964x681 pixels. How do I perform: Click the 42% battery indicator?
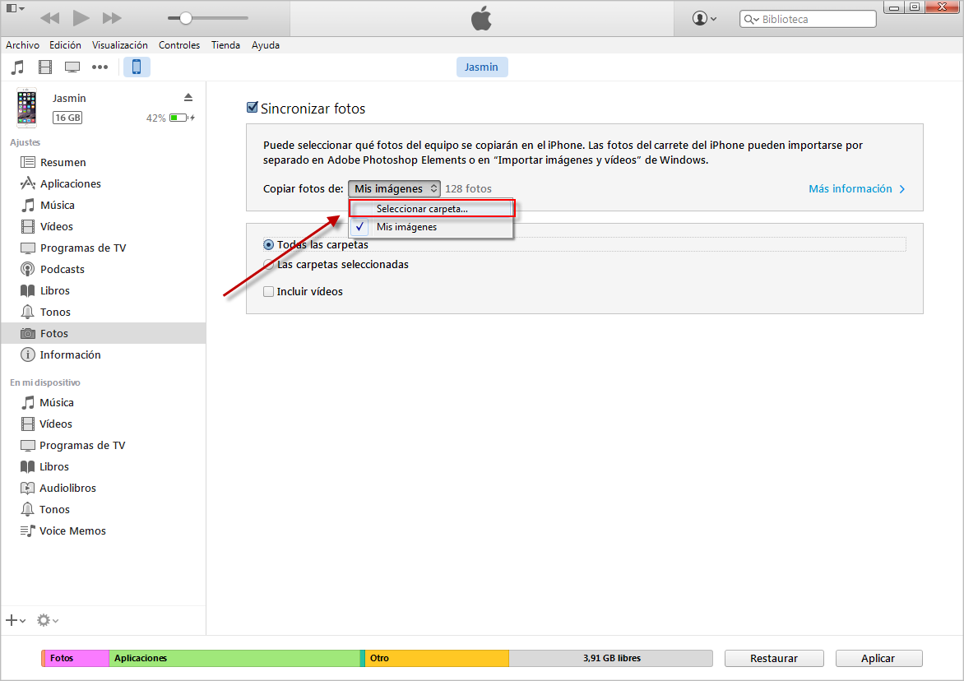tap(170, 118)
